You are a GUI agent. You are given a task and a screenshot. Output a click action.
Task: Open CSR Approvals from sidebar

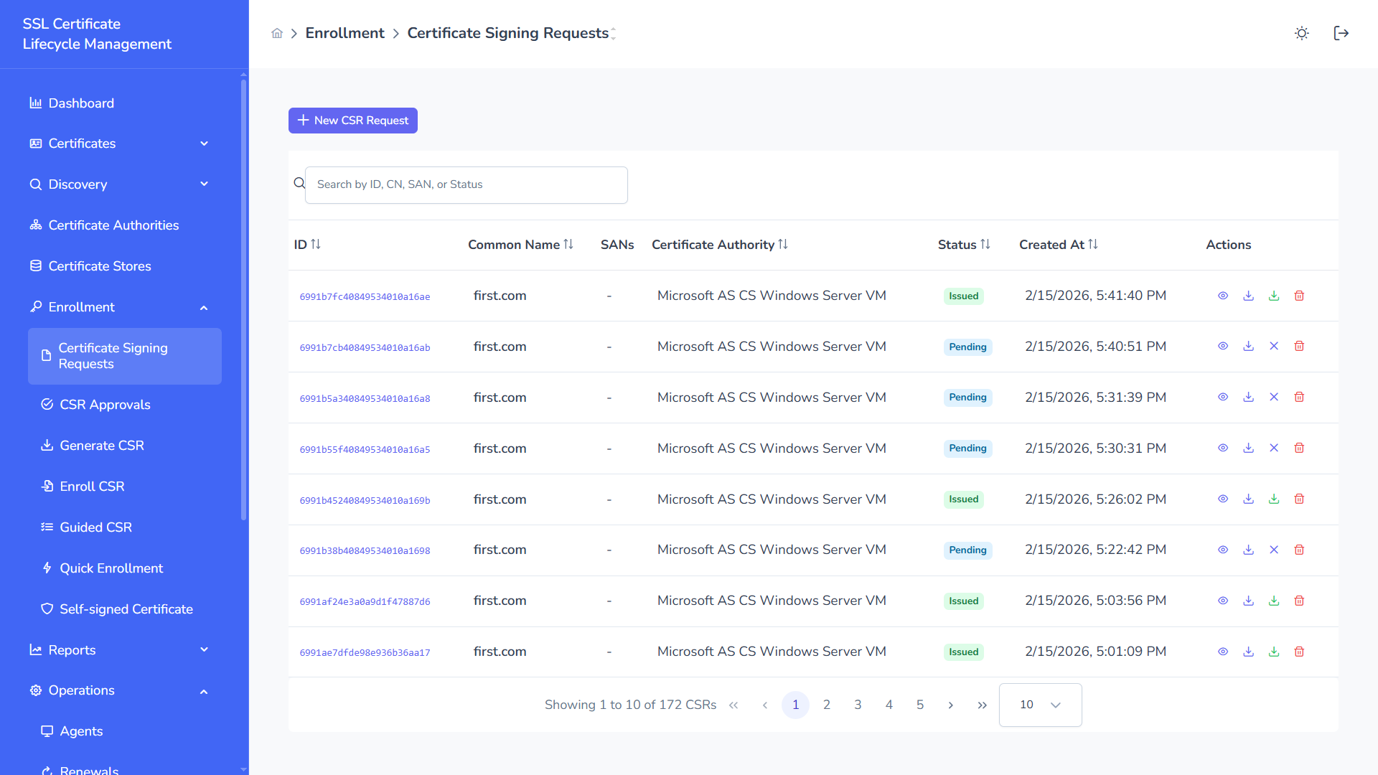coord(105,405)
